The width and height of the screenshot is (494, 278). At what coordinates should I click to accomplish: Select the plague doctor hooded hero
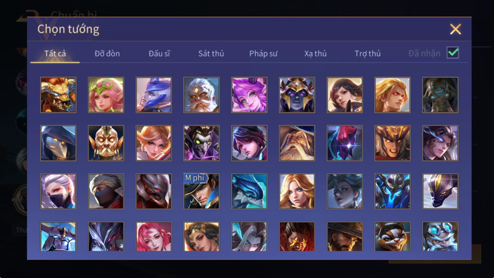tap(58, 143)
